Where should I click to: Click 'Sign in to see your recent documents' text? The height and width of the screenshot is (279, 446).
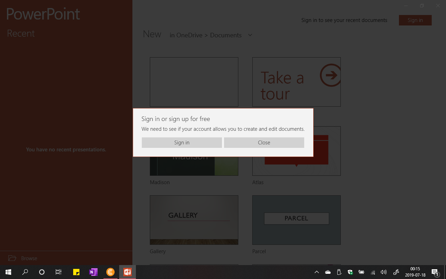pyautogui.click(x=344, y=20)
